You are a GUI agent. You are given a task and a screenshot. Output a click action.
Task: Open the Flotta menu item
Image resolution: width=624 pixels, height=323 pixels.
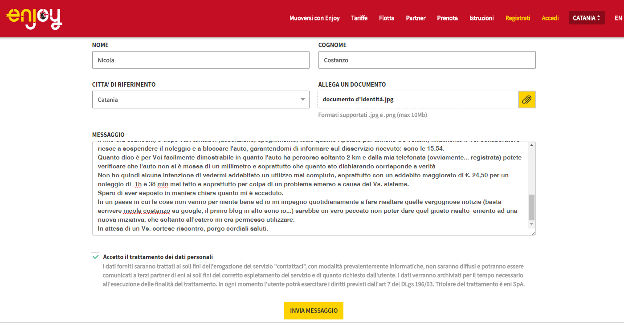(x=387, y=18)
